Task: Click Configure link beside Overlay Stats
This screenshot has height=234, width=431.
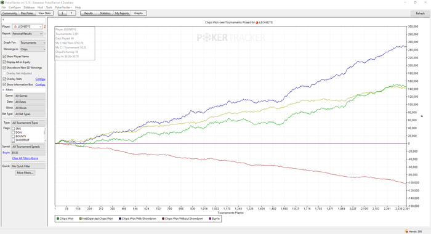Action: (x=41, y=79)
